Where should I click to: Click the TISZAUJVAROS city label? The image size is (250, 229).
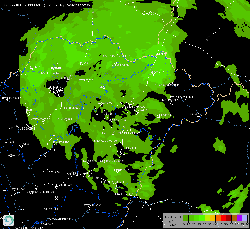73,108
